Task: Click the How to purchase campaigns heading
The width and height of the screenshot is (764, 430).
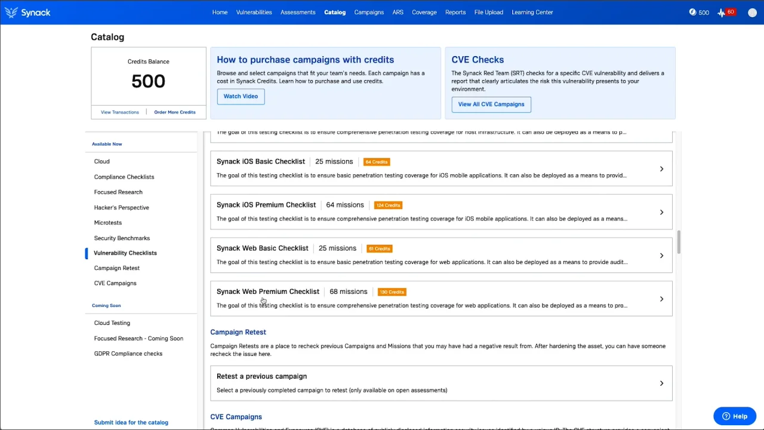Action: (305, 60)
